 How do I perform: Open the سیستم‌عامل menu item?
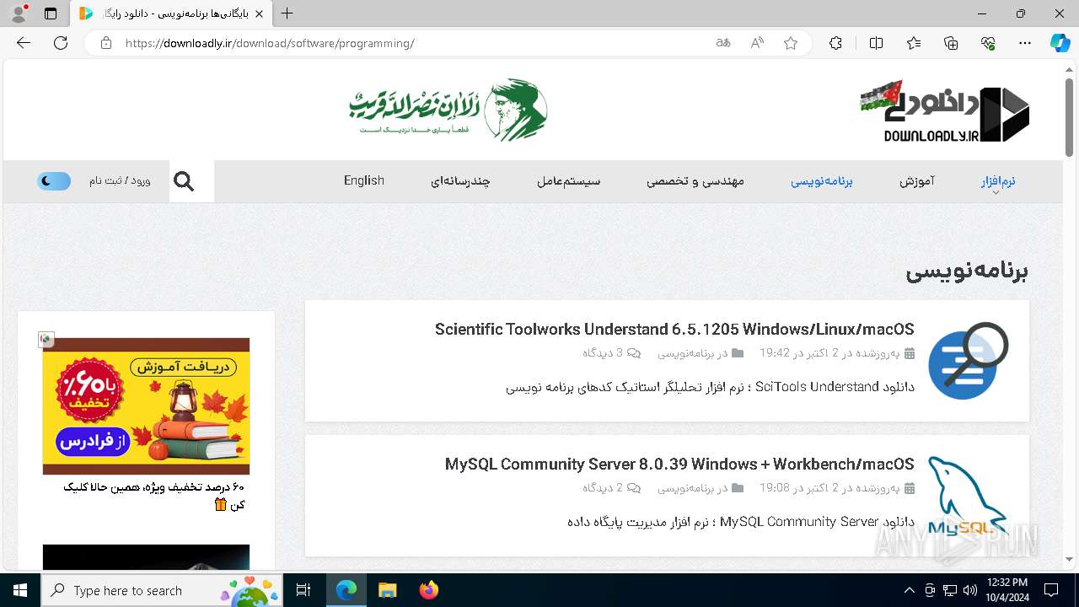[x=569, y=180]
